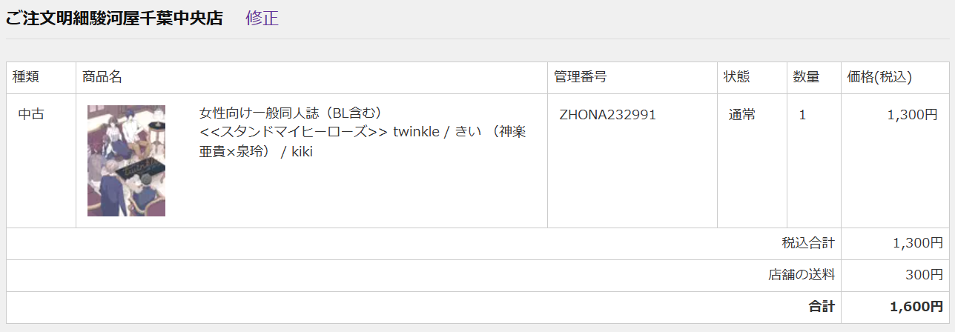Select the 状態 column header
The width and height of the screenshot is (955, 332).
tap(737, 77)
